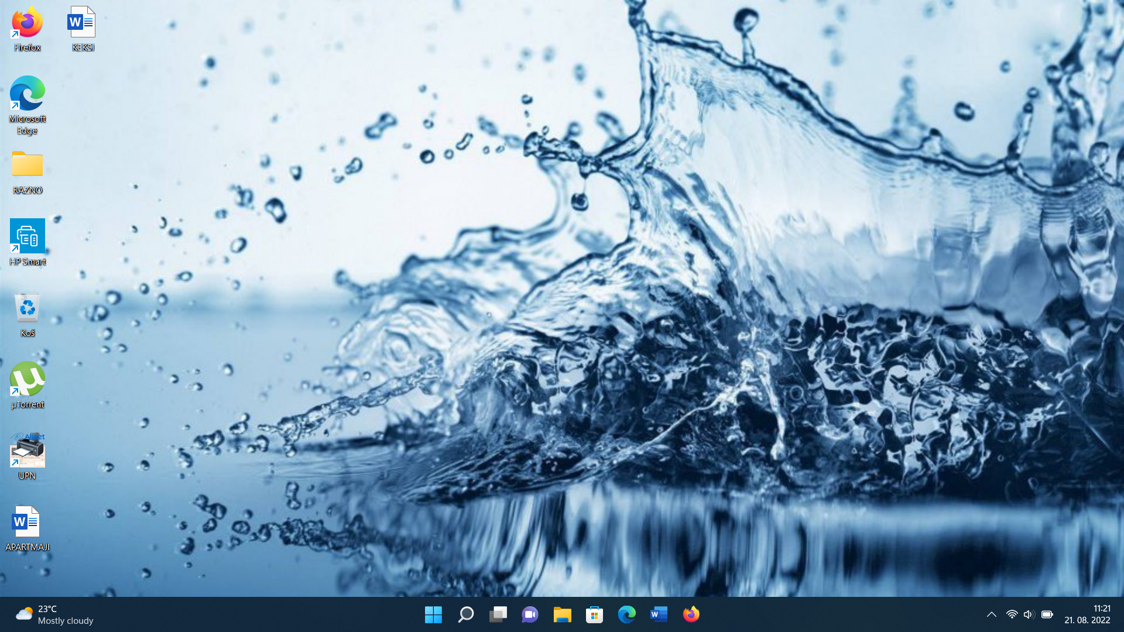Open taskbar Search

click(465, 614)
